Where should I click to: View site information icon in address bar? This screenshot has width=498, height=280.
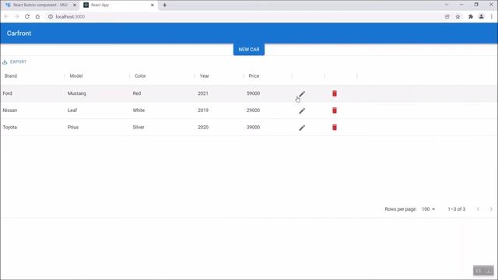pos(50,16)
